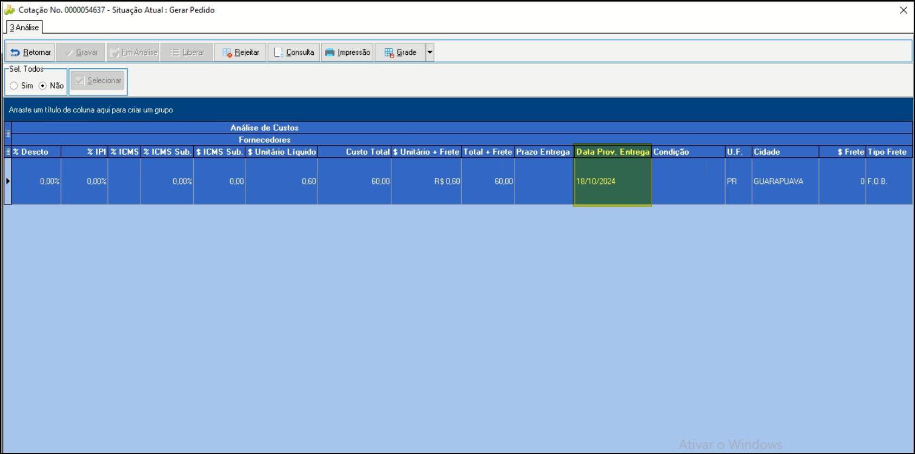Click the Liberar button

(187, 53)
